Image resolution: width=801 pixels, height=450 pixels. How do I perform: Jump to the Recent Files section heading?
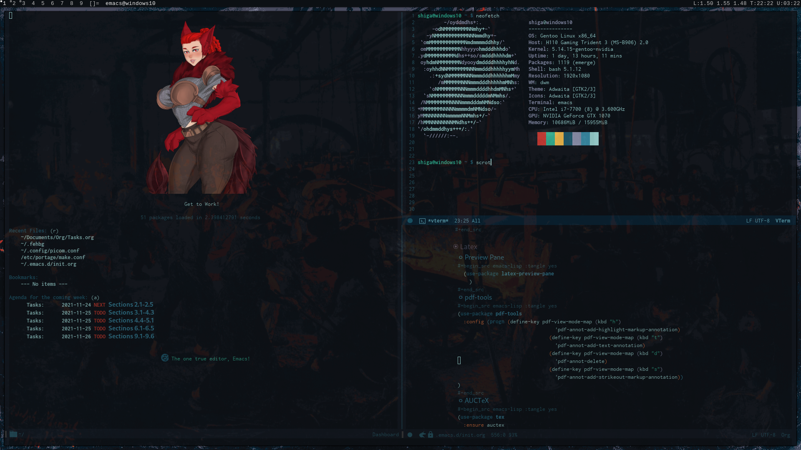pos(28,231)
